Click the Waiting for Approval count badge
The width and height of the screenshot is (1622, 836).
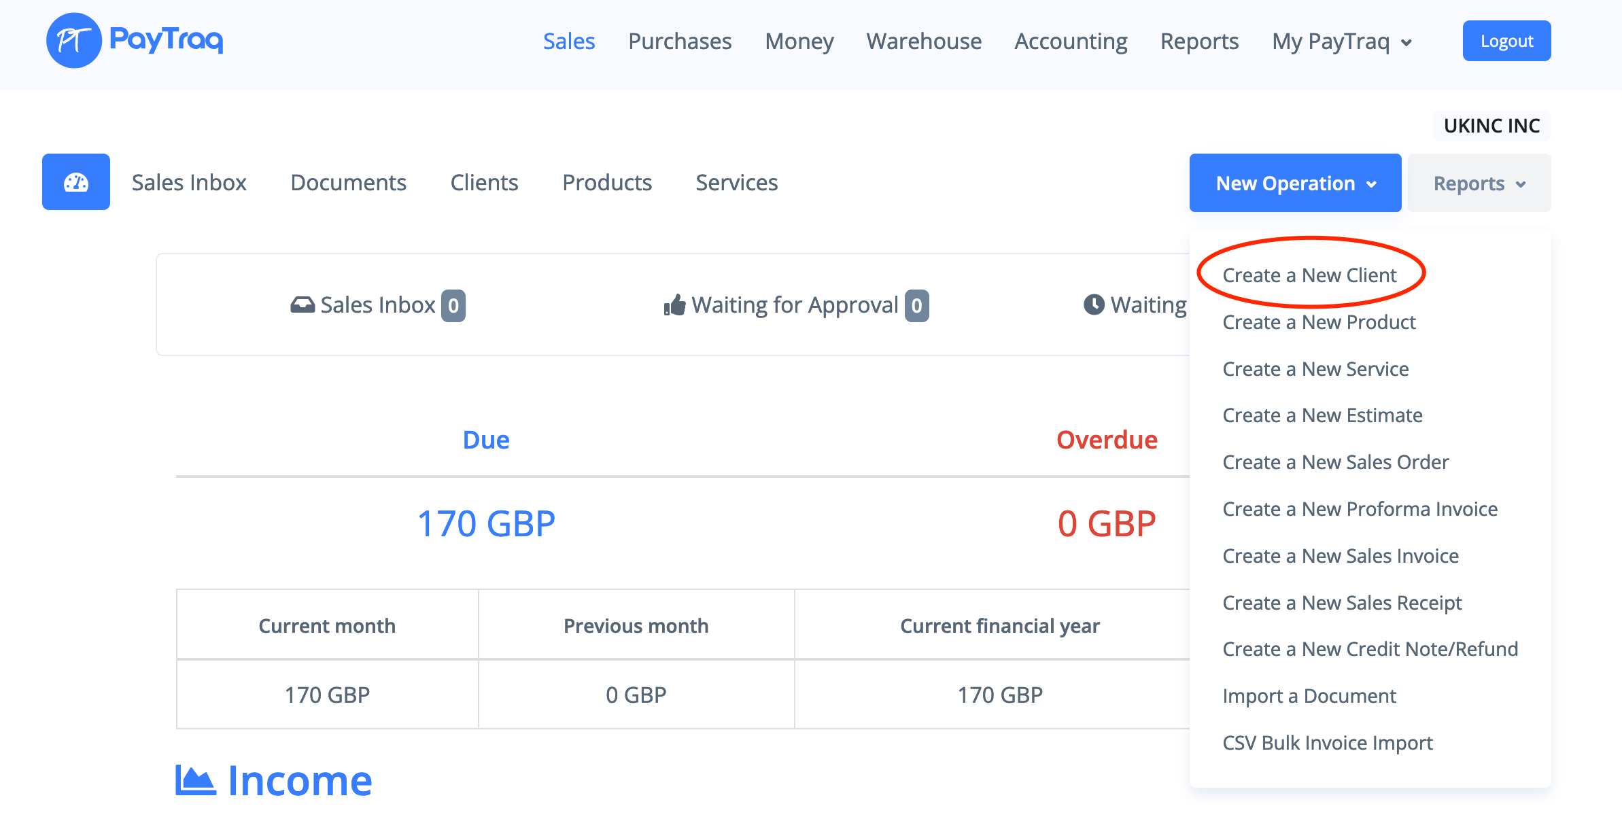916,306
